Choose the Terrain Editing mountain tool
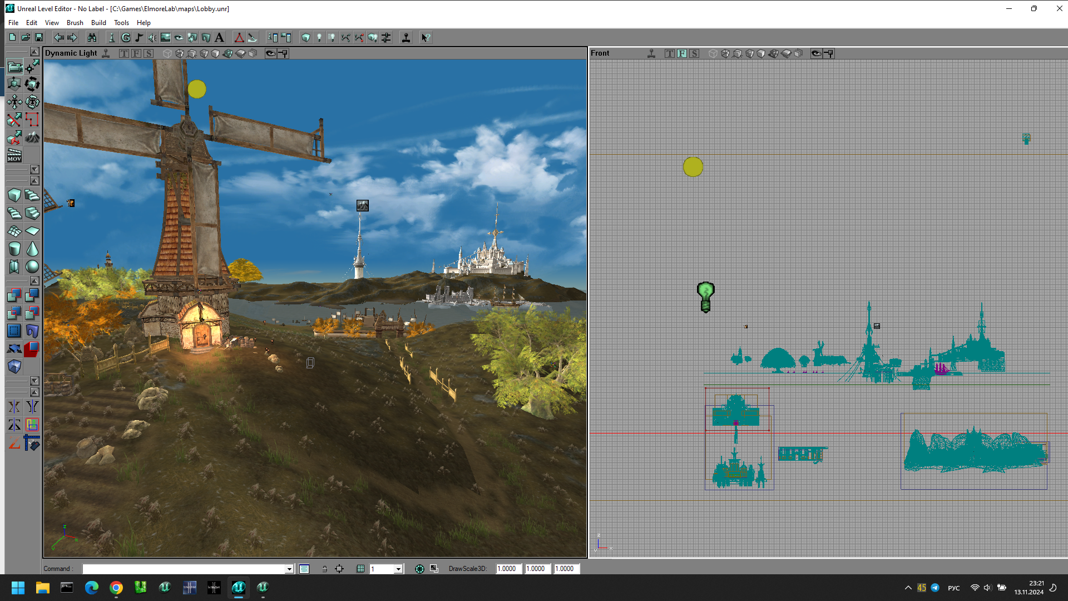The height and width of the screenshot is (601, 1068). [32, 137]
